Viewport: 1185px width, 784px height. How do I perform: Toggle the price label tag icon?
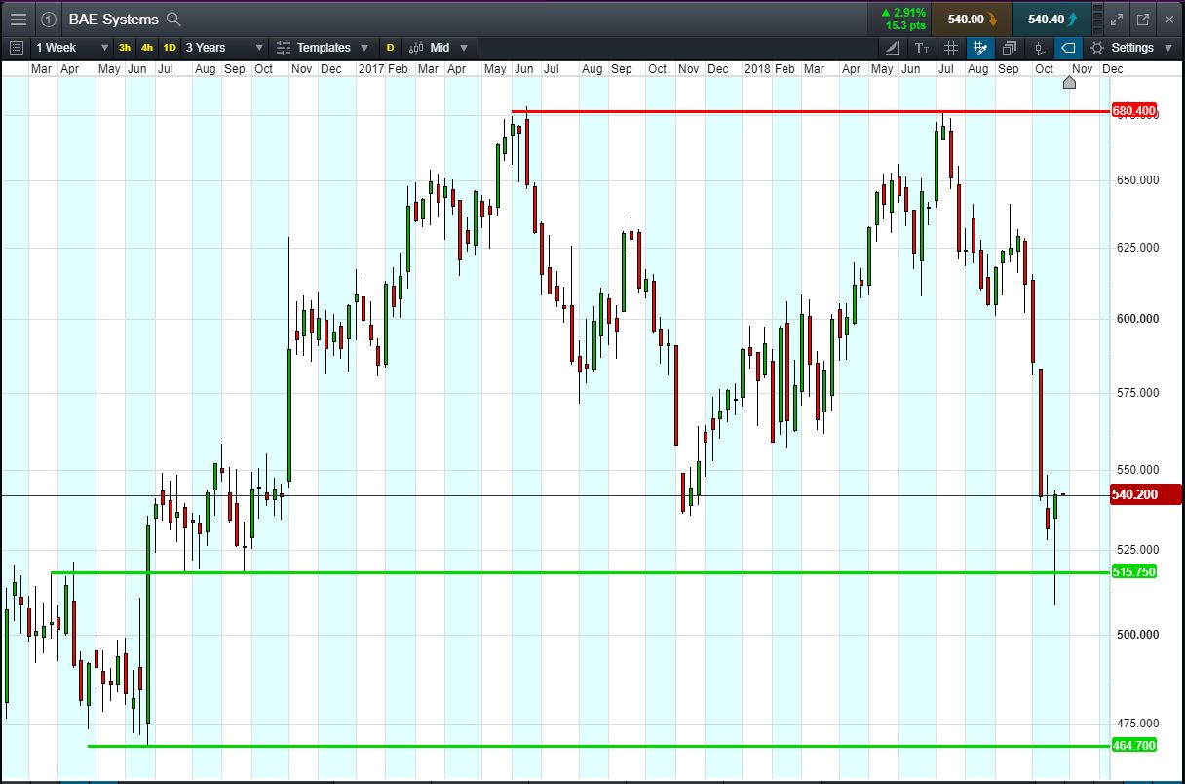click(1069, 47)
